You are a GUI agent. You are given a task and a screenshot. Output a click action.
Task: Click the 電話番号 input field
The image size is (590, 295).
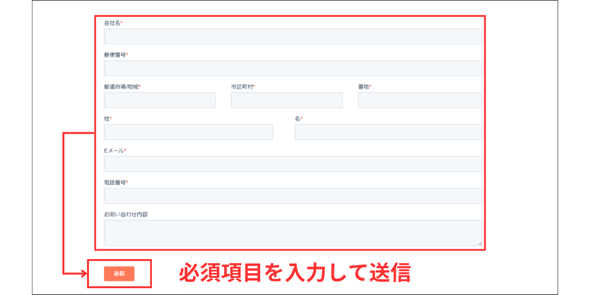pos(293,196)
